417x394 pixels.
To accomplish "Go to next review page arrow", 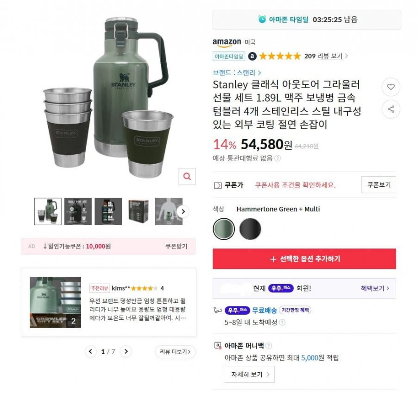I will pos(126,351).
